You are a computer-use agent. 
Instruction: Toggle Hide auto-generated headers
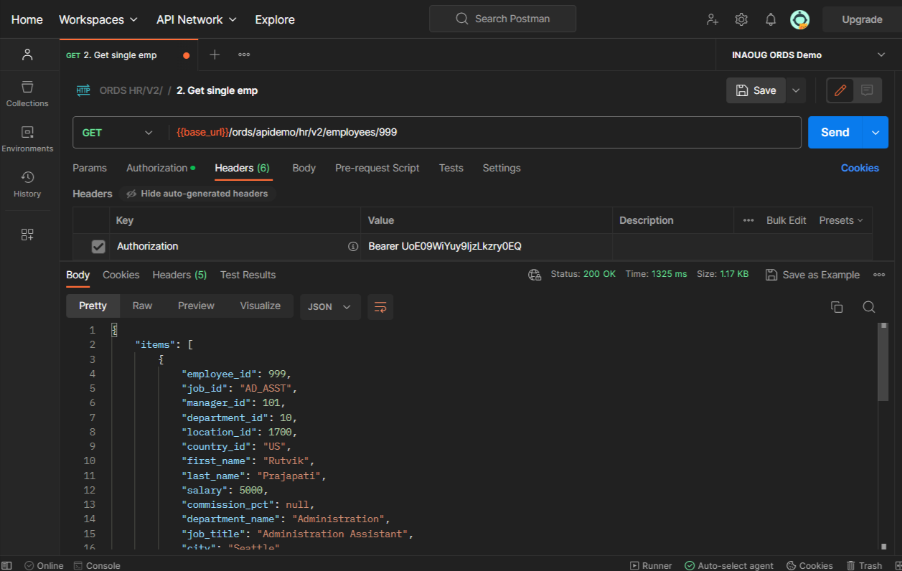pyautogui.click(x=197, y=194)
